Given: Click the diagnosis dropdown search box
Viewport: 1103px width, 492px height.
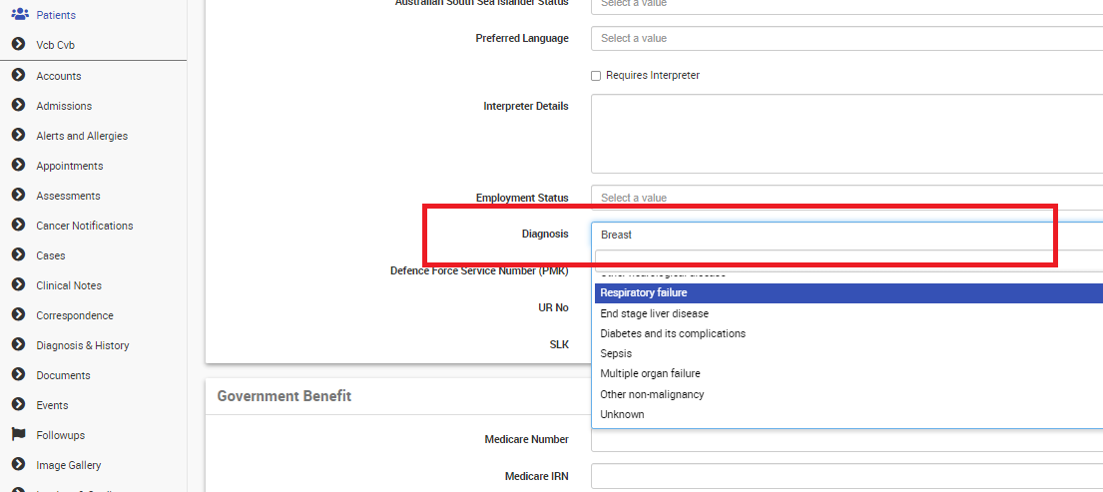Looking at the screenshot, I should coord(848,259).
